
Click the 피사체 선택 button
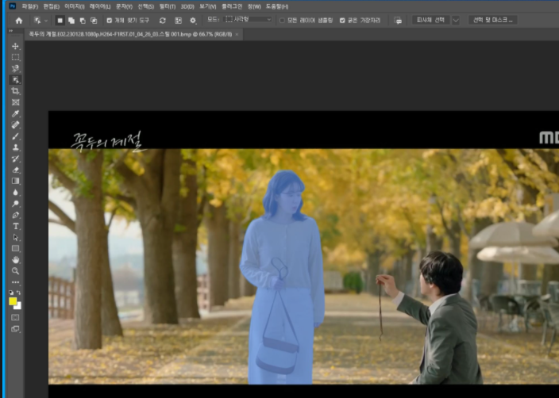click(430, 21)
